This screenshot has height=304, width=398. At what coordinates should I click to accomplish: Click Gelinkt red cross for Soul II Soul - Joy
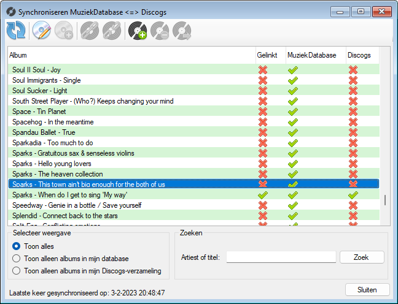point(263,70)
